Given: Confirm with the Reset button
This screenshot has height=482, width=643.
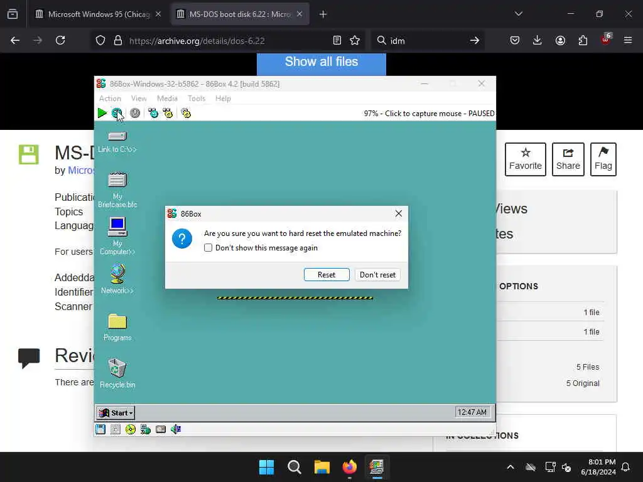Looking at the screenshot, I should pyautogui.click(x=327, y=275).
